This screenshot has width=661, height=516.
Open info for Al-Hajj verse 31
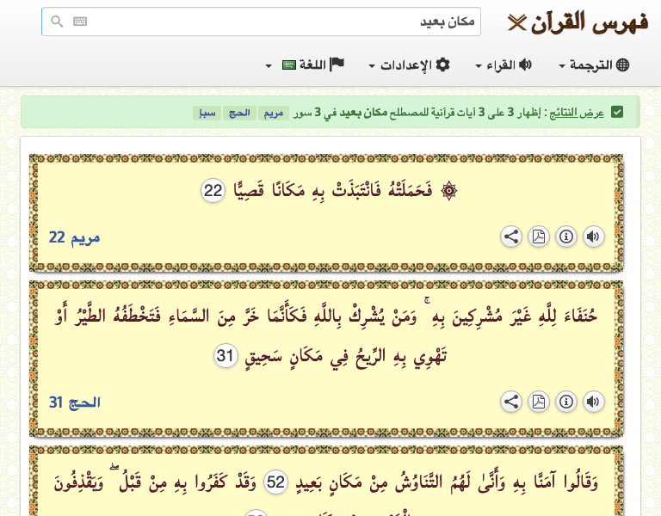click(x=565, y=402)
